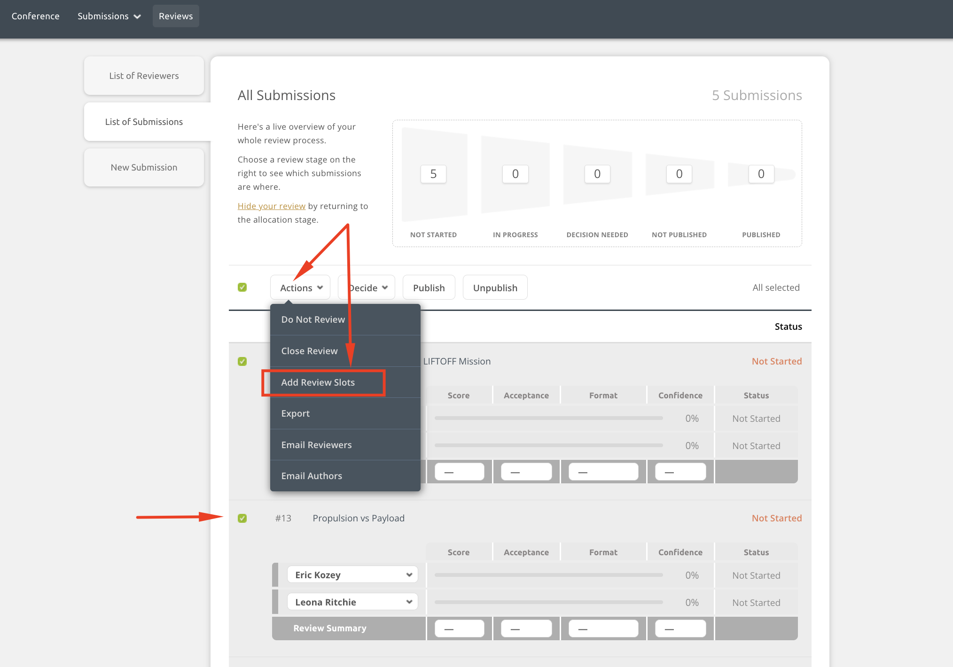Expand the Leona Ritchie reviewer selector
This screenshot has width=953, height=667.
[x=352, y=602]
